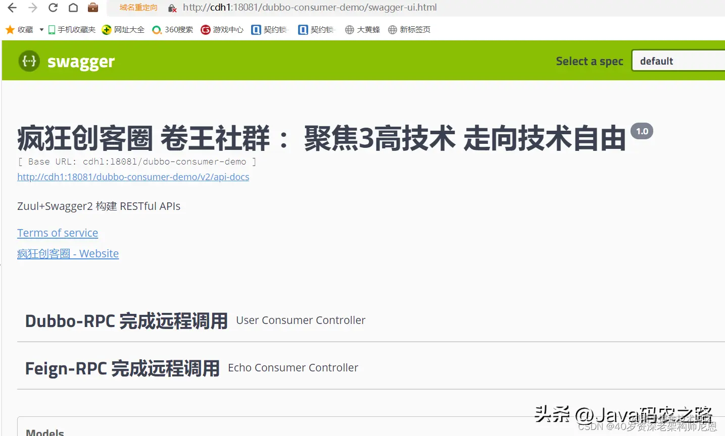The height and width of the screenshot is (436, 725).
Task: Open the first 契约锁 bookmark
Action: (x=270, y=30)
